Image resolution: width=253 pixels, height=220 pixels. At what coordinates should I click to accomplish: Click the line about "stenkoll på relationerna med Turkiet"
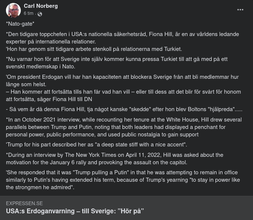pos(94,49)
